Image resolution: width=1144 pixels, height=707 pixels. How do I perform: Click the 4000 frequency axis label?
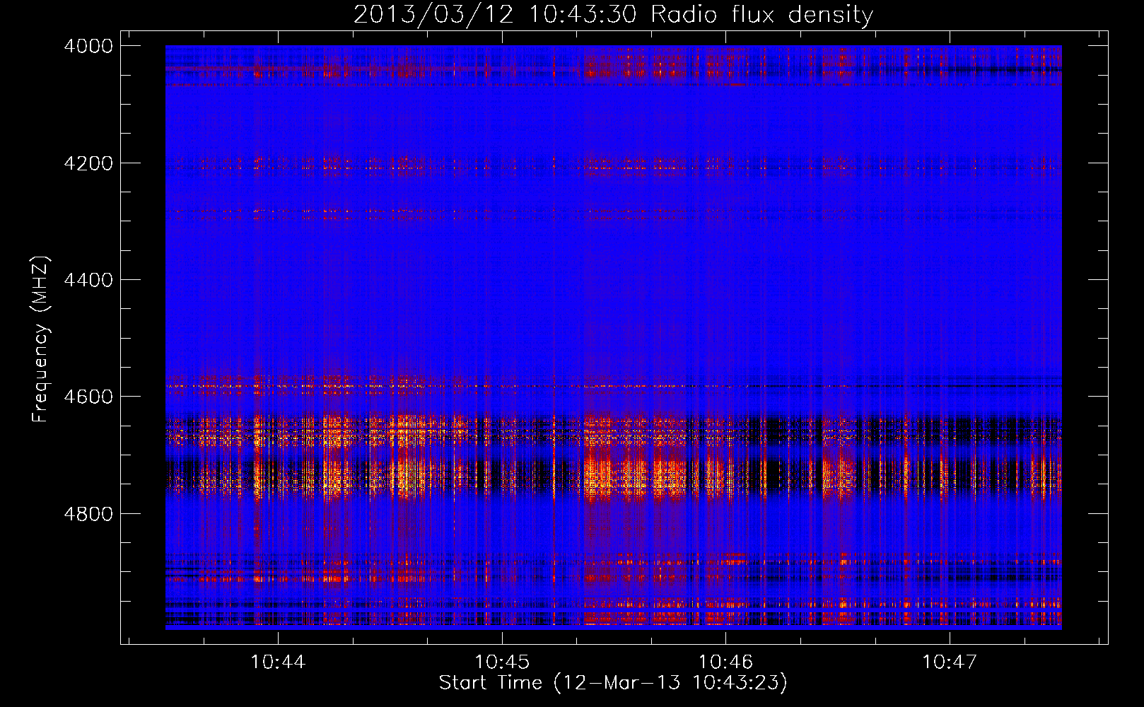(88, 46)
